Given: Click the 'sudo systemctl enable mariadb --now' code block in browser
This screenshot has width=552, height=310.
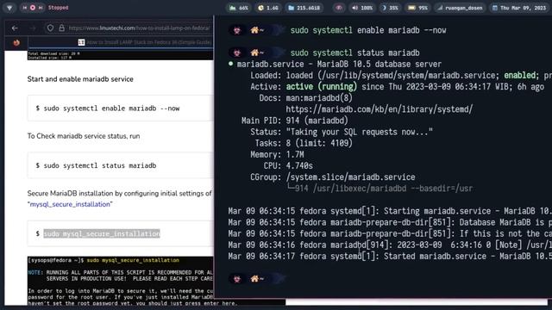Looking at the screenshot, I should [x=121, y=108].
